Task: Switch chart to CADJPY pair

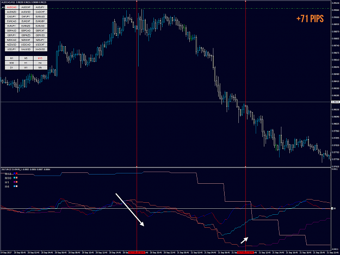Action: [11, 17]
